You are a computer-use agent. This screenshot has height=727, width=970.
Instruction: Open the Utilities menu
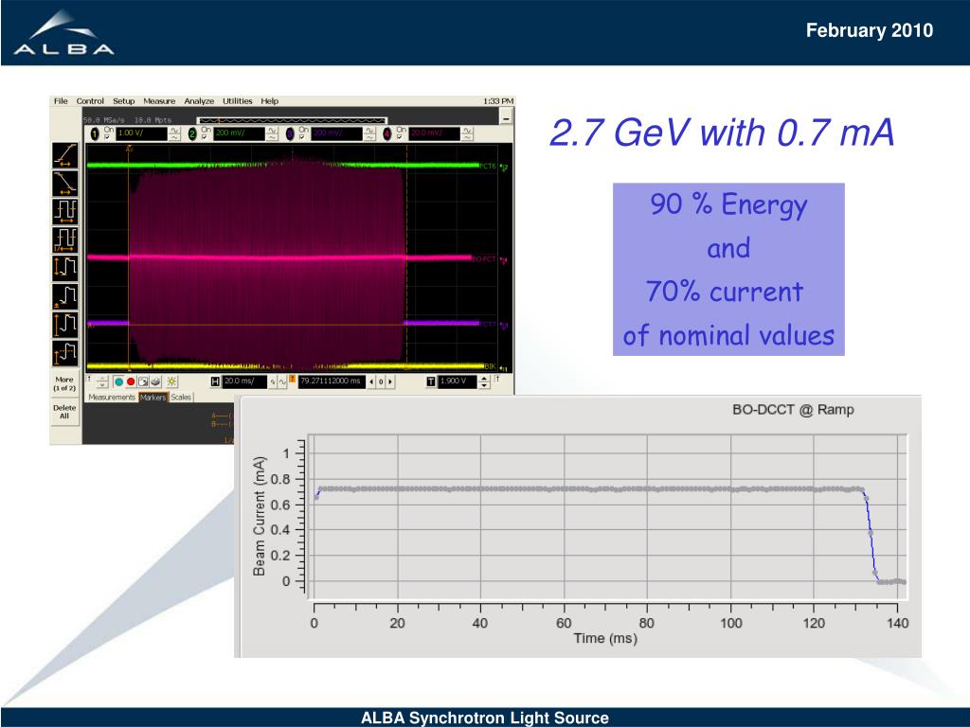point(238,100)
